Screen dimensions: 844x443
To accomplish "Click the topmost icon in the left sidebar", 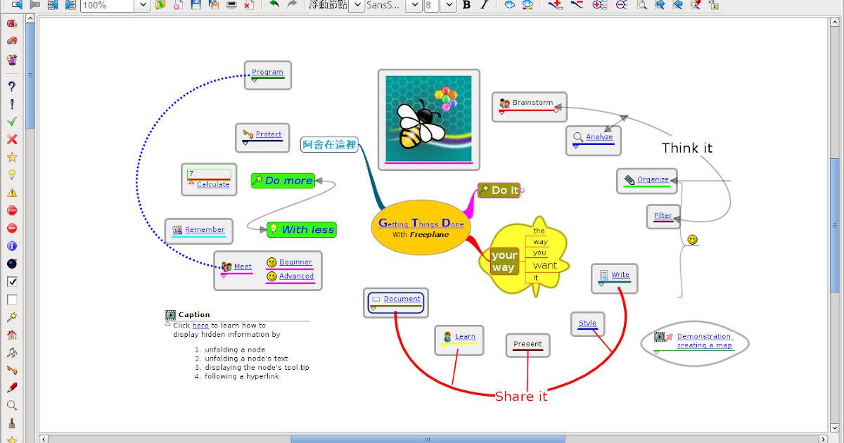I will point(11,23).
